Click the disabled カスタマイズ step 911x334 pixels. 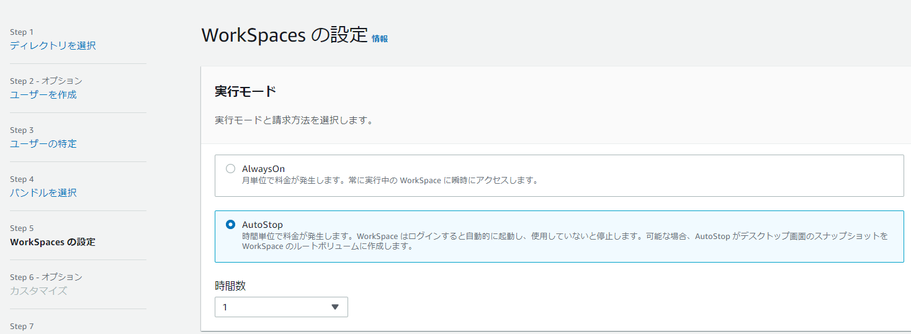point(38,291)
